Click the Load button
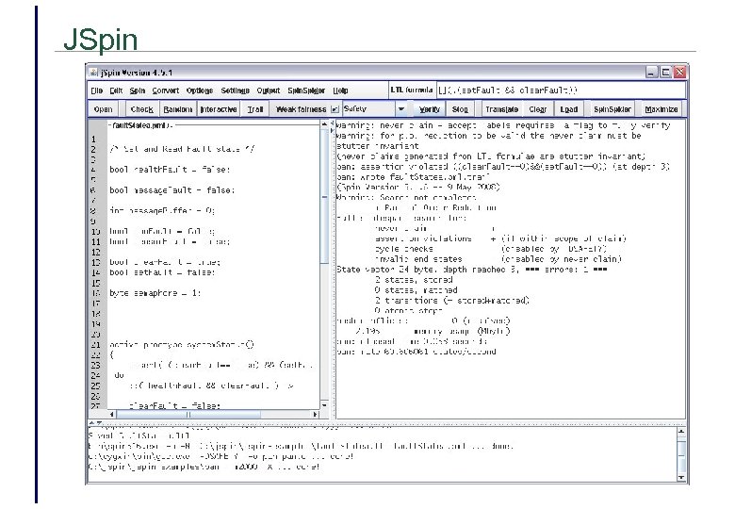Screen dimensions: 735x509 click(x=568, y=109)
